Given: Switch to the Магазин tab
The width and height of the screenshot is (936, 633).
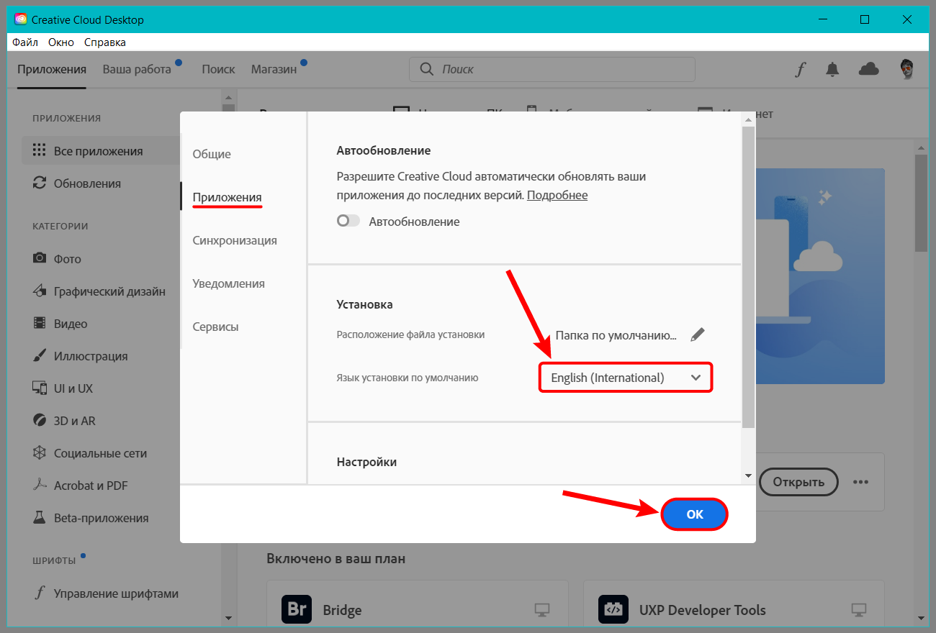Looking at the screenshot, I should click(274, 69).
